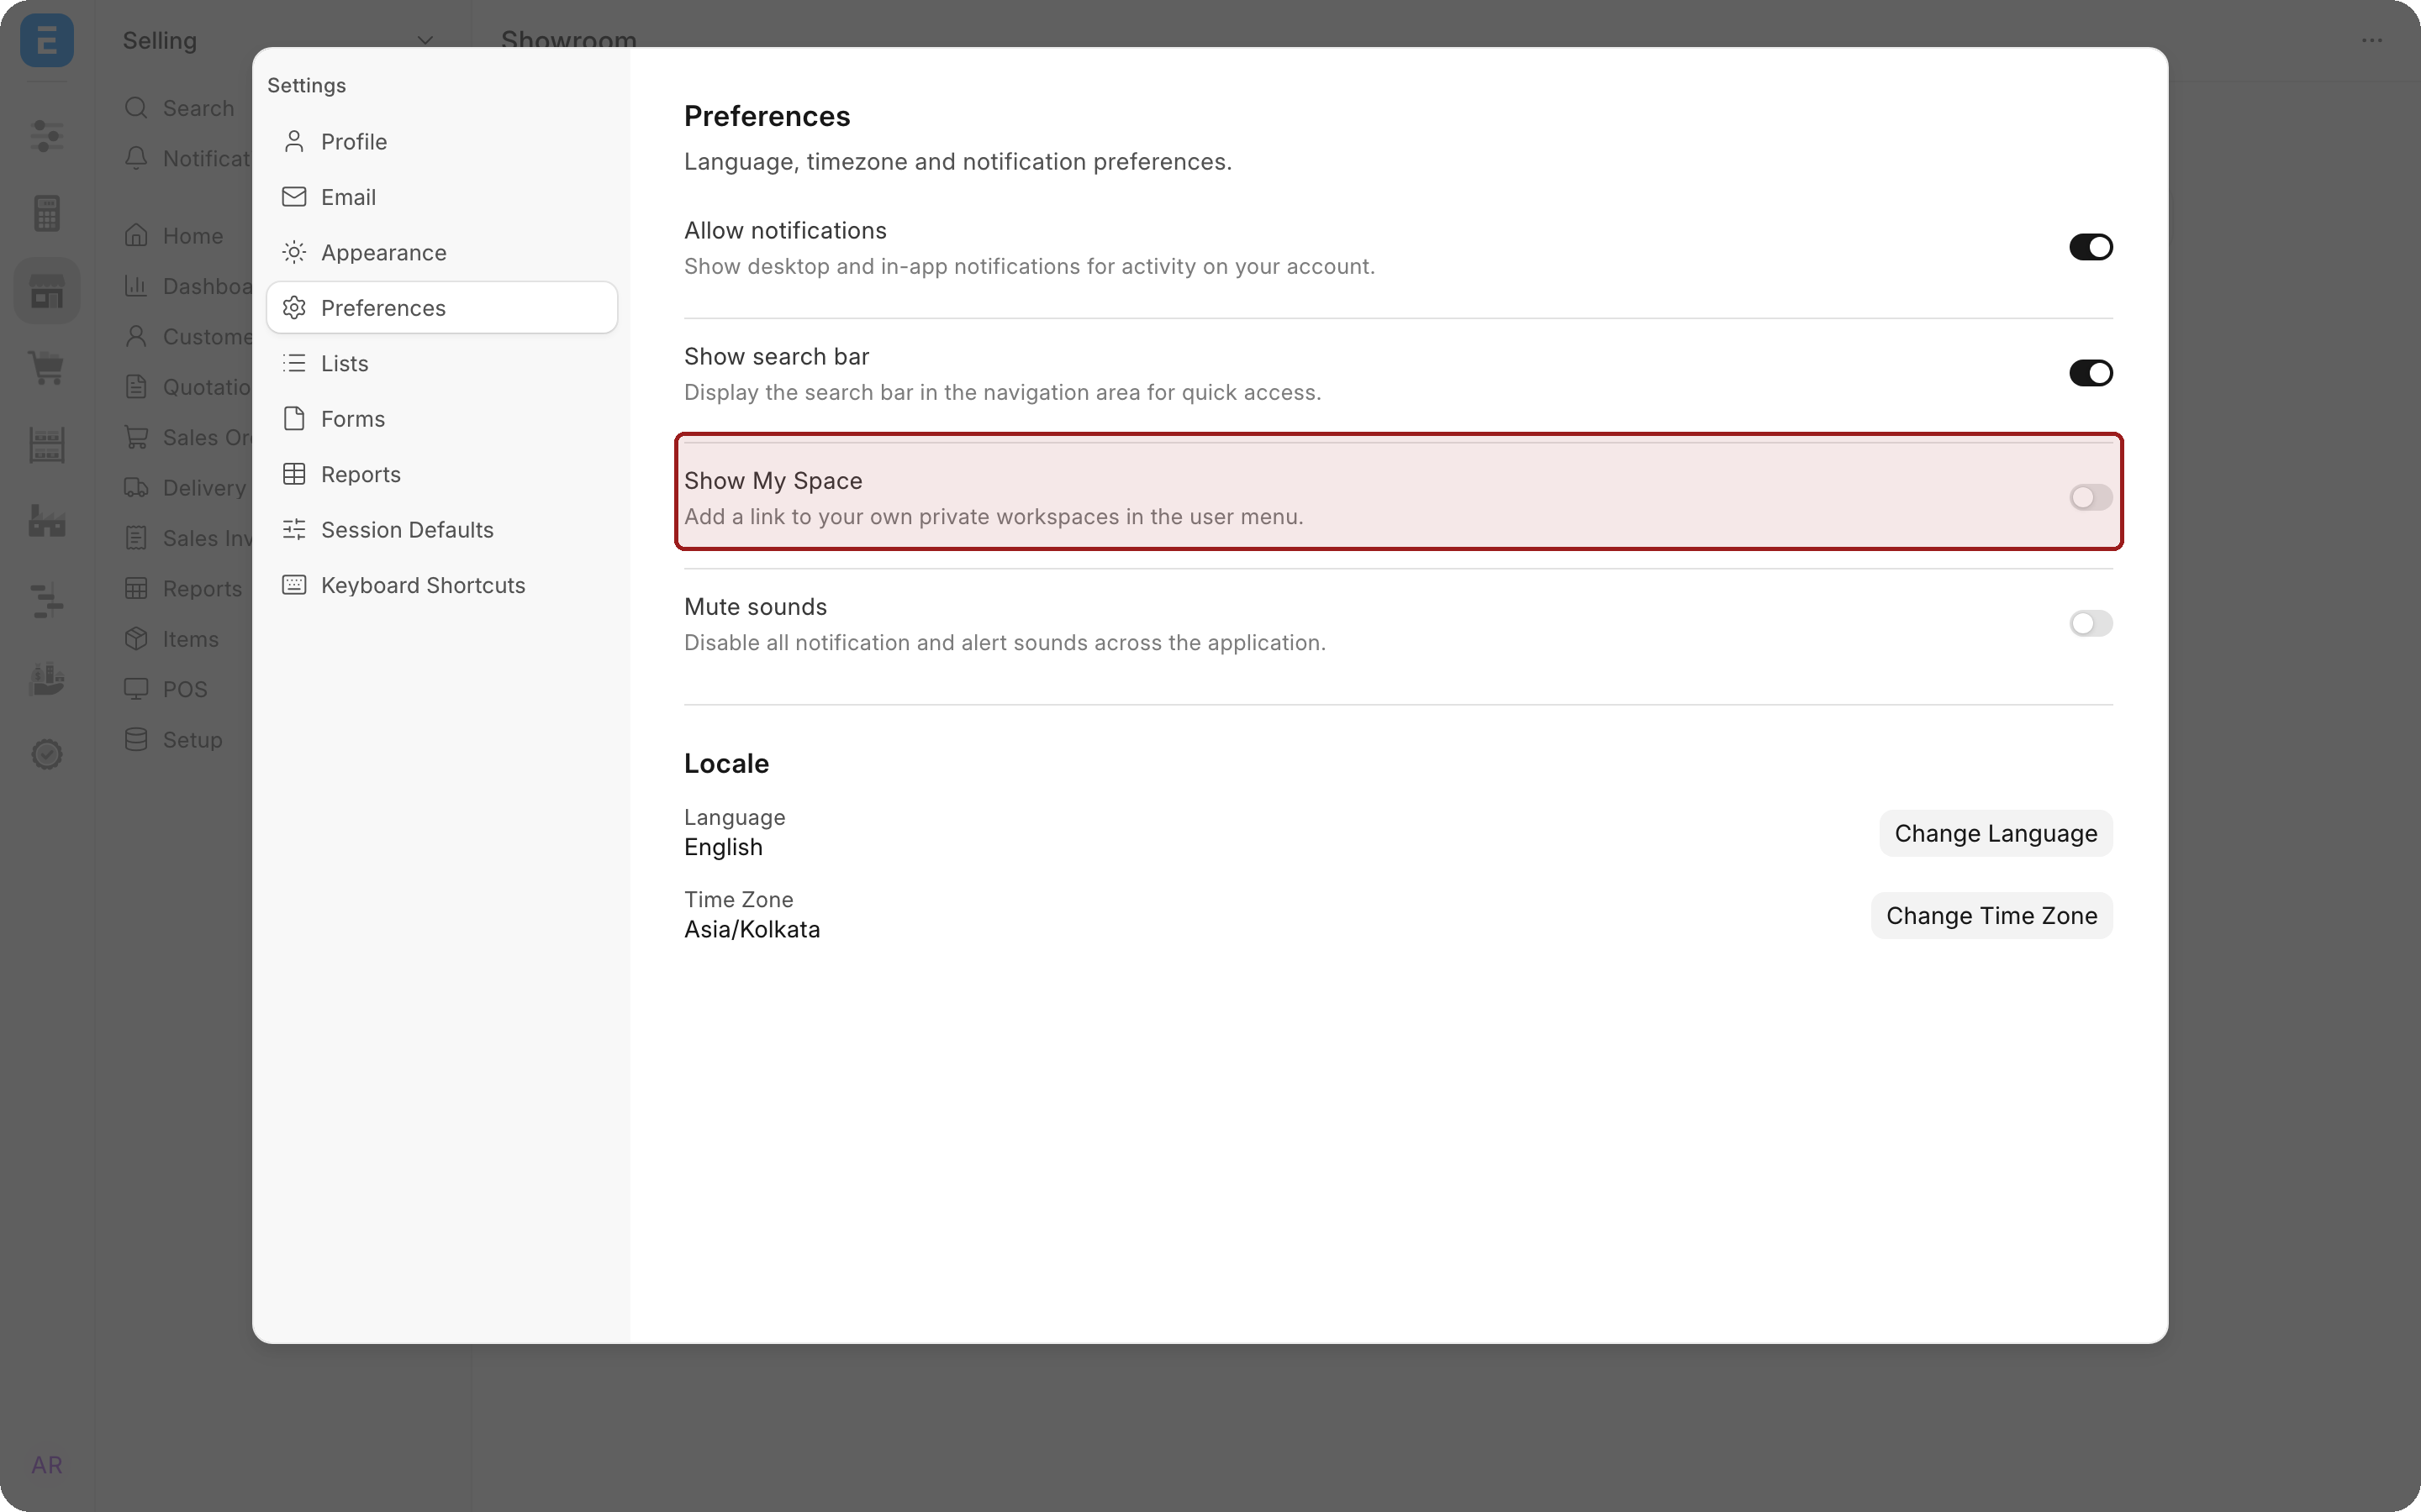Open Setup in the background sidebar
The height and width of the screenshot is (1512, 2421).
coord(174,740)
